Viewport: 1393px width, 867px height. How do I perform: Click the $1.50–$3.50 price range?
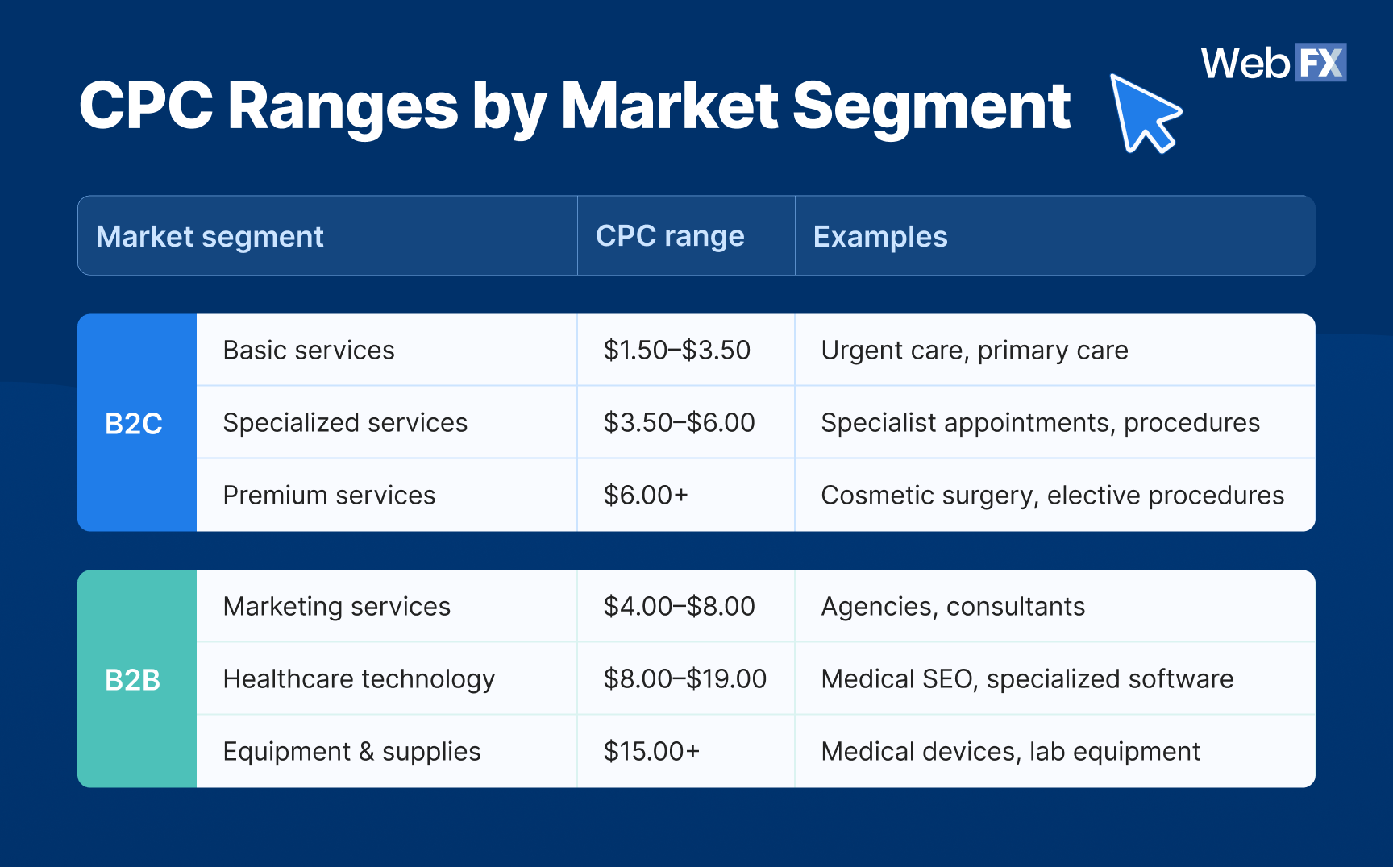coord(677,351)
